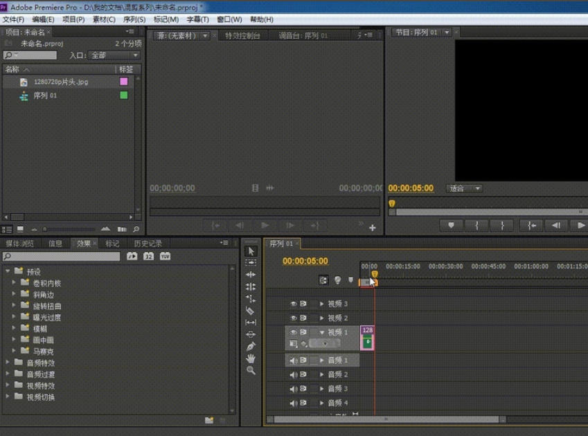Set in point in program monitor
The image size is (588, 436).
(476, 225)
